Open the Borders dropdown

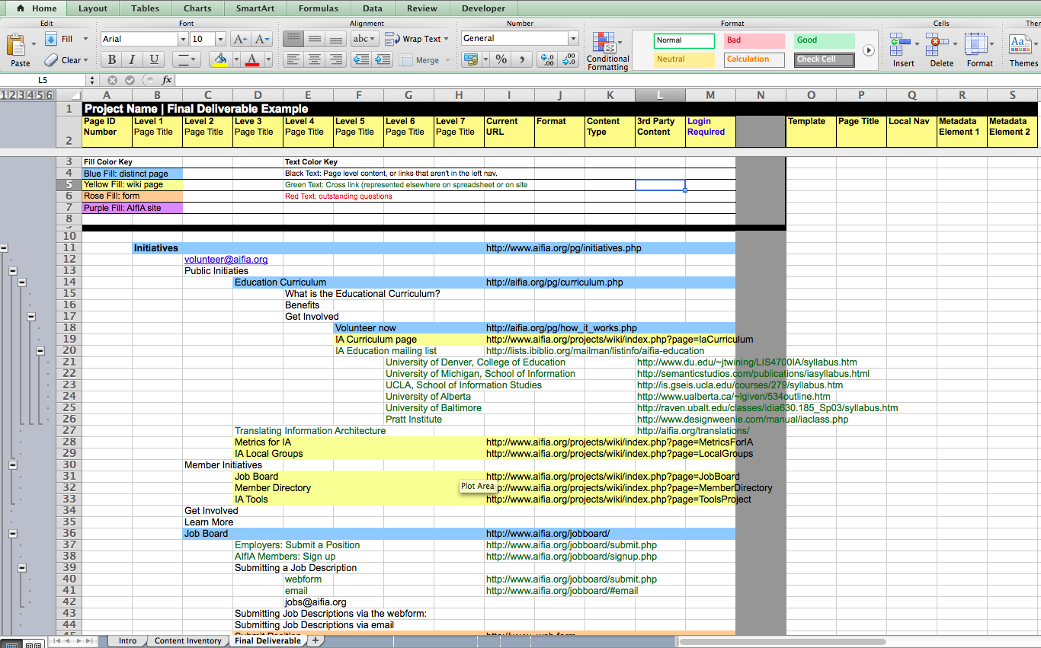[x=185, y=59]
